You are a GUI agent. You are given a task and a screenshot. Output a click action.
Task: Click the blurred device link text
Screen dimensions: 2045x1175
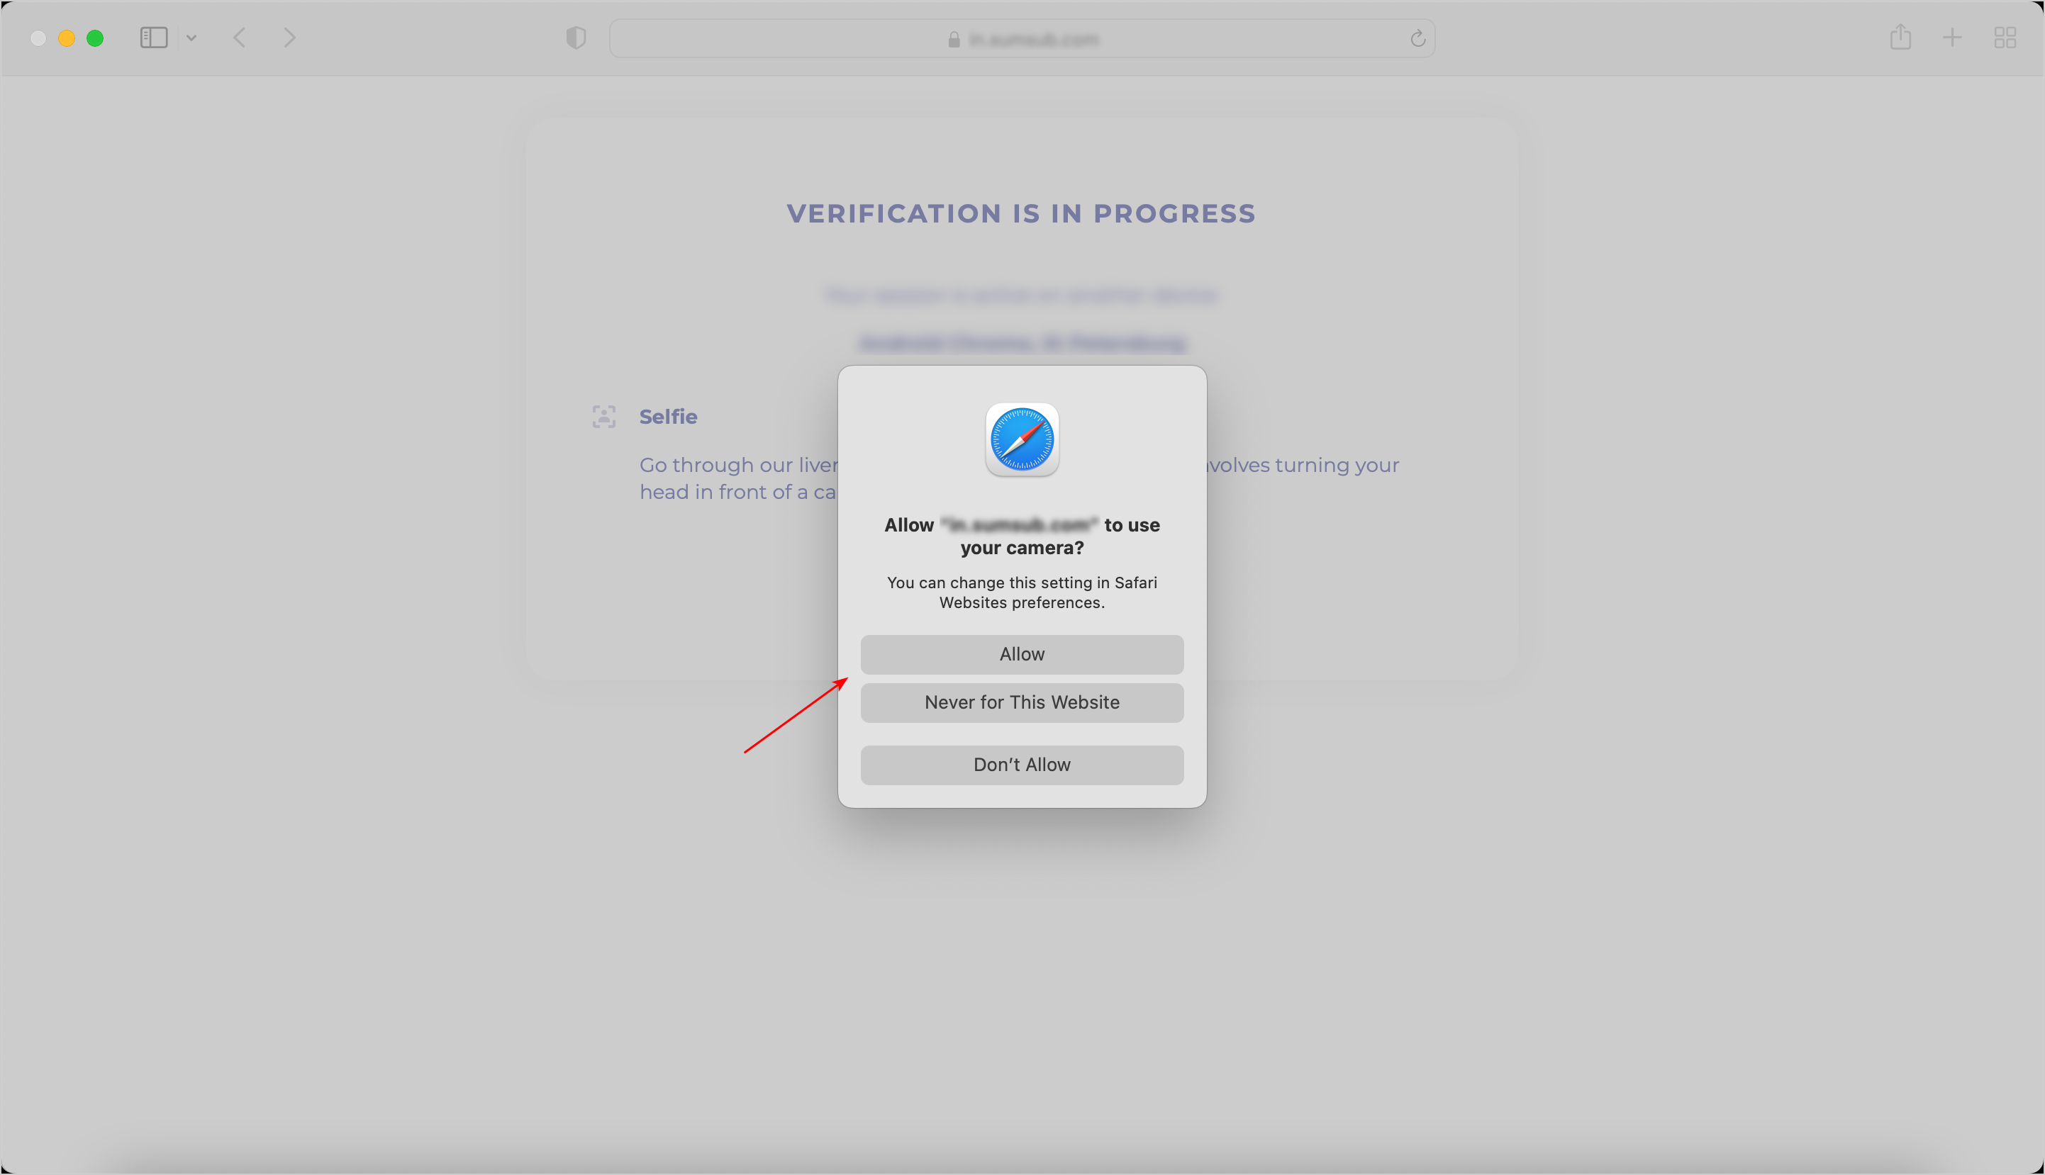tap(1021, 343)
